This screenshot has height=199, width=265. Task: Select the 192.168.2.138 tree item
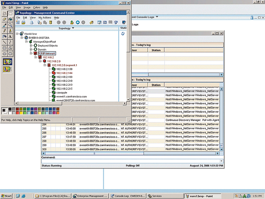click(64, 69)
